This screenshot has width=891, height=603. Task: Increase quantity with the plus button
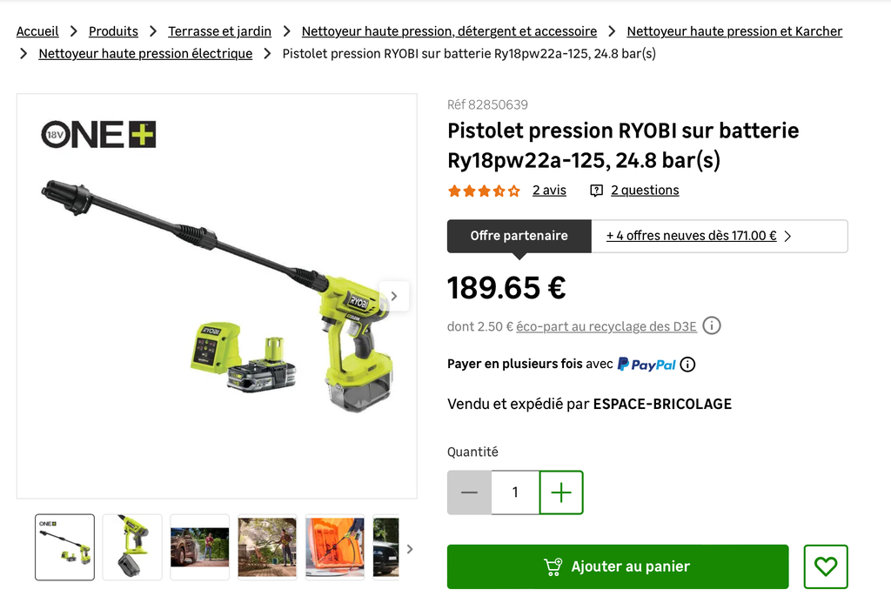pos(561,492)
